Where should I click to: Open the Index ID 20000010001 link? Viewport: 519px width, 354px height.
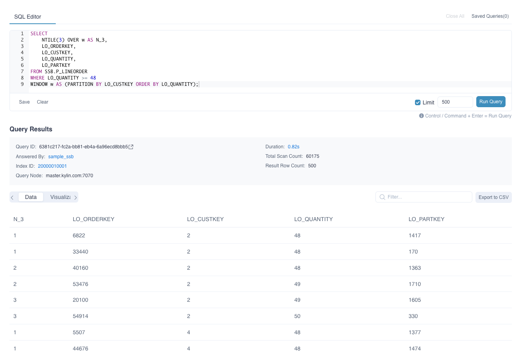(x=52, y=166)
